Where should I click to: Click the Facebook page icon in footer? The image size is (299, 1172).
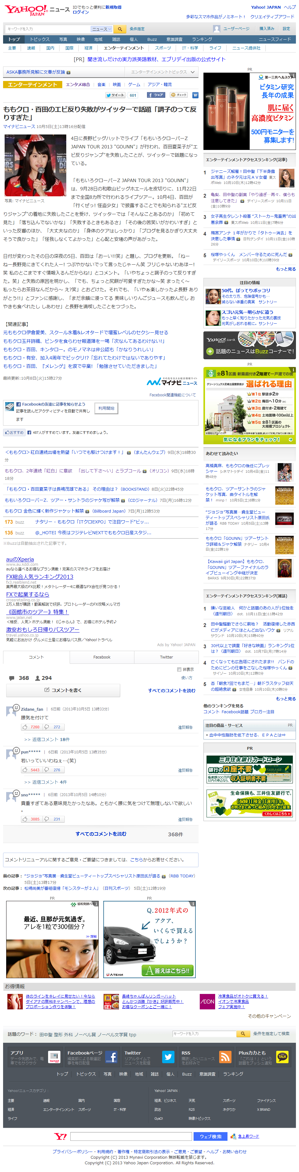coord(111,1057)
